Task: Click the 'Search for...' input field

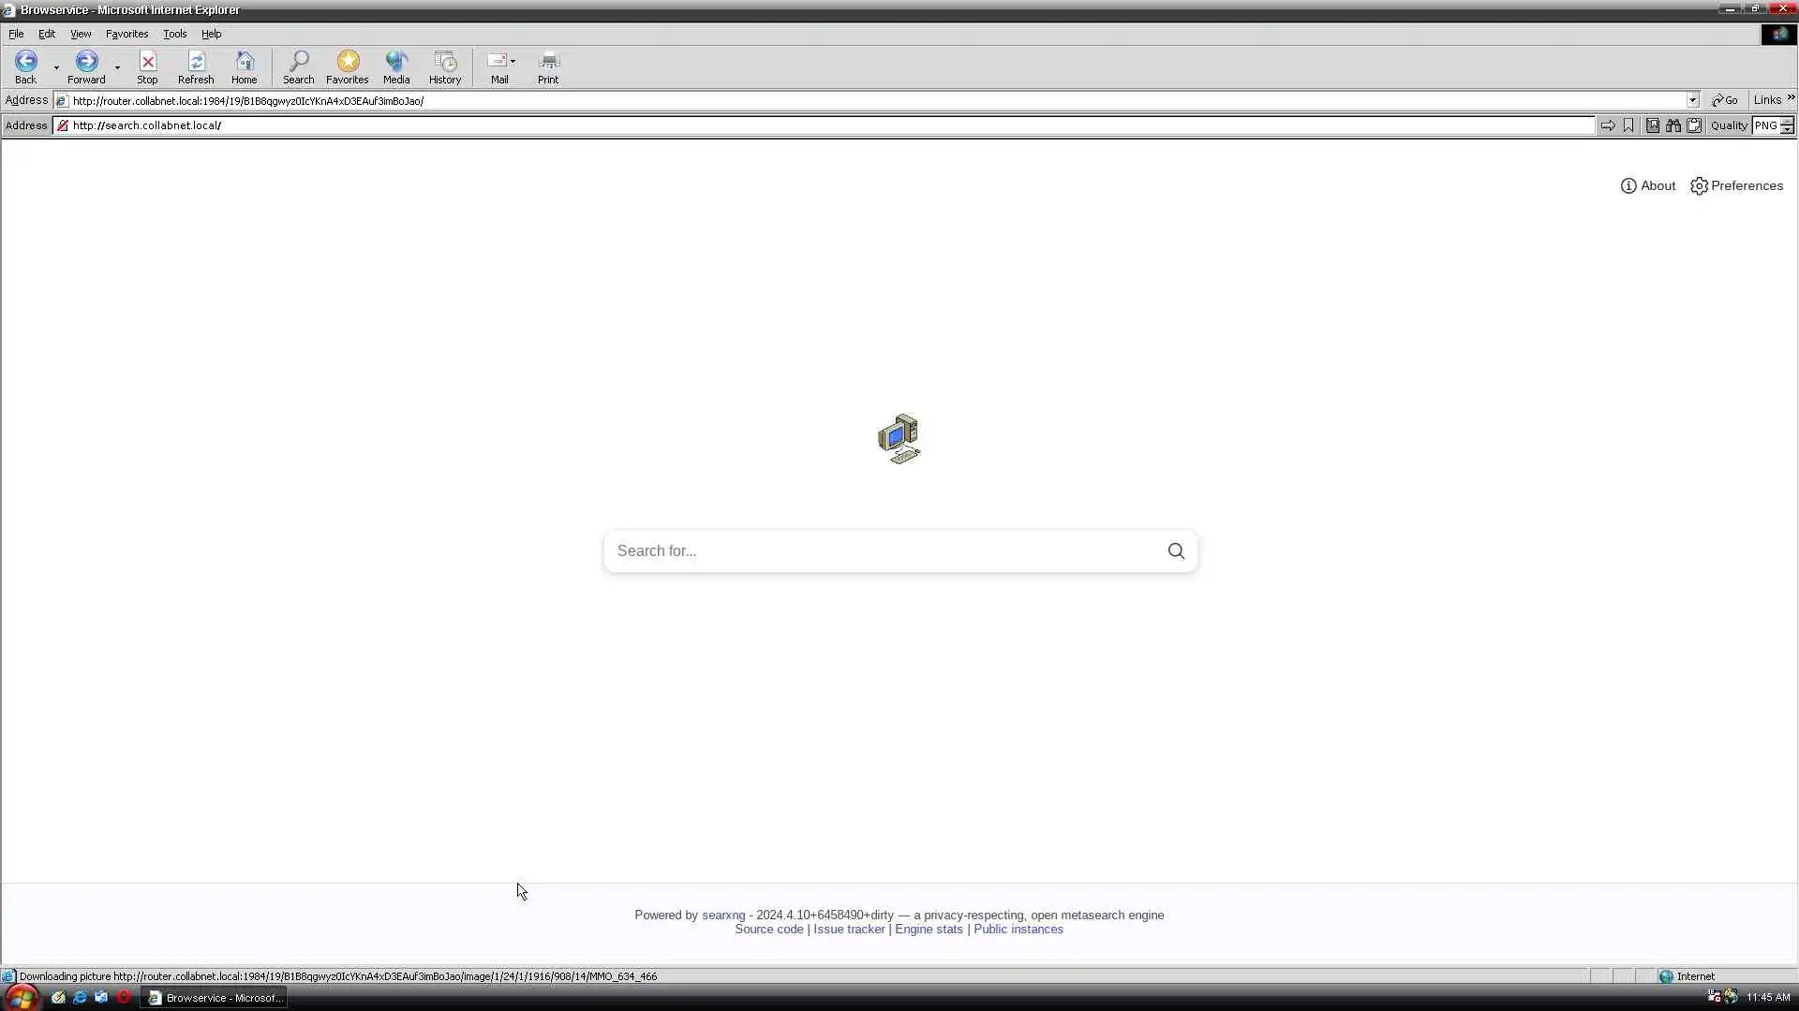Action: 881,551
